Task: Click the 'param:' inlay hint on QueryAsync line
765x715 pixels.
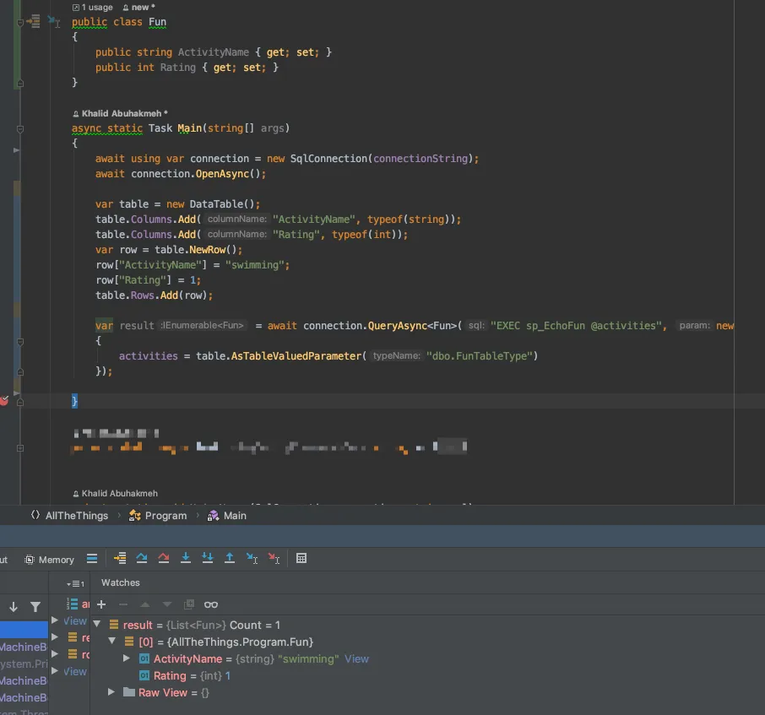Action: 695,325
